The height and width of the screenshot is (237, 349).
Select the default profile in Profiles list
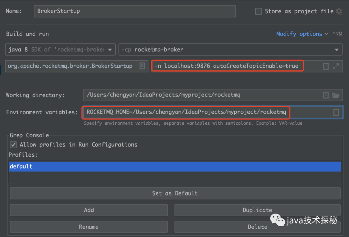click(175, 166)
